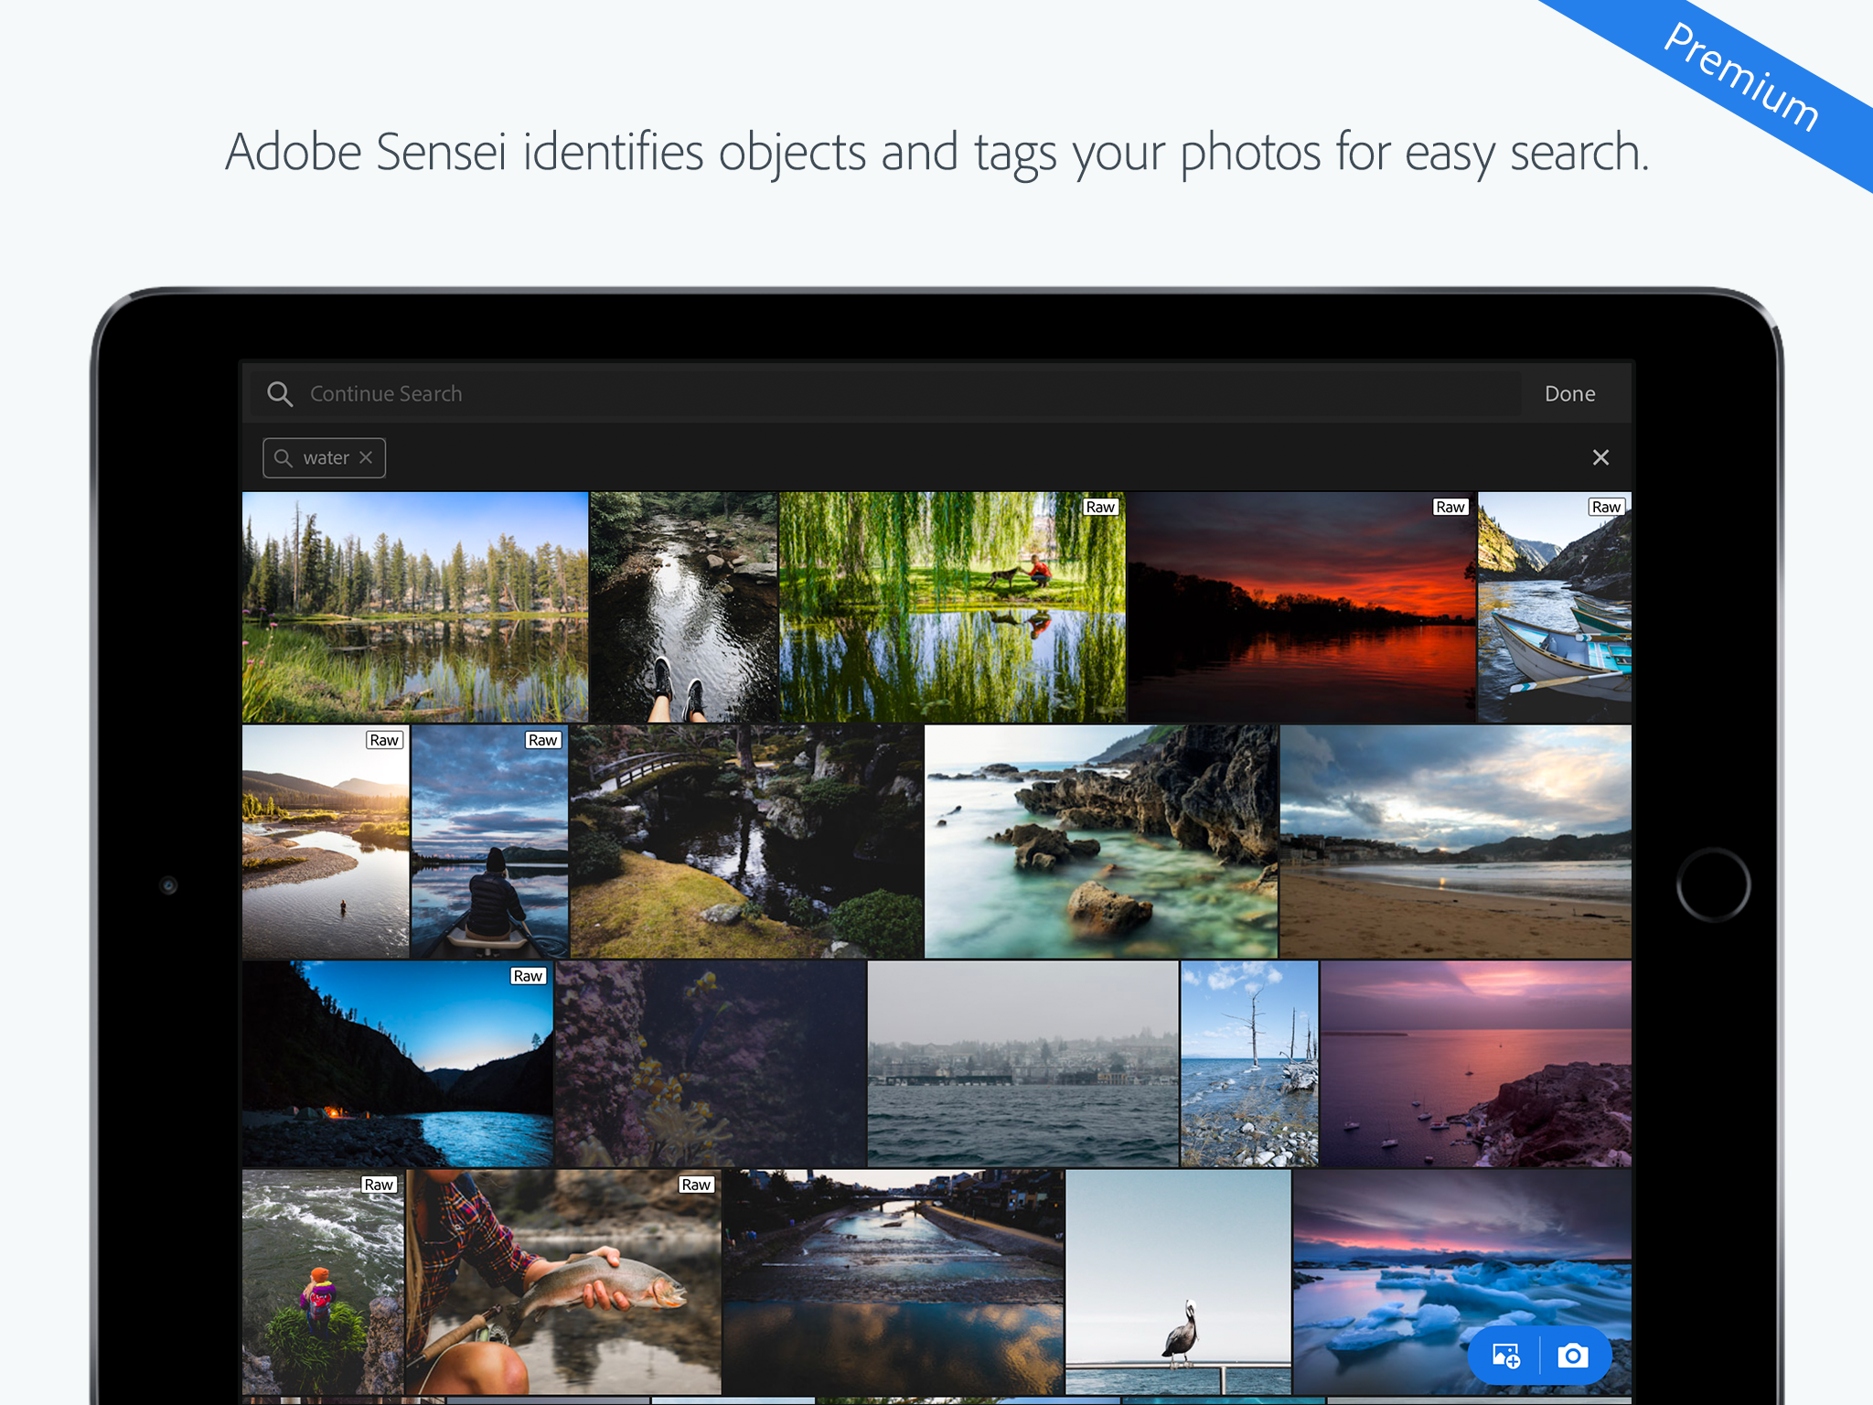Select the water search chip

(x=325, y=457)
